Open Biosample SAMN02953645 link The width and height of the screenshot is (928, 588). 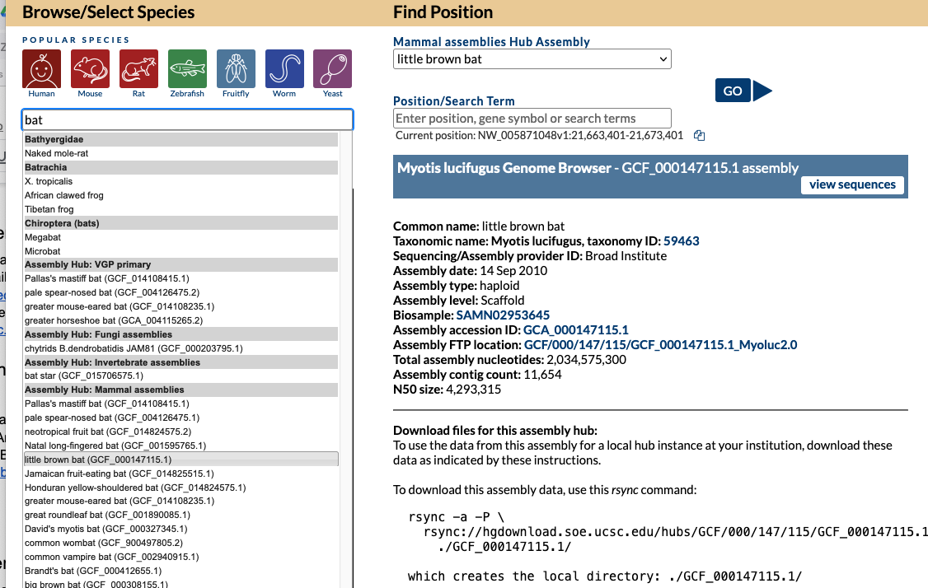click(x=503, y=315)
